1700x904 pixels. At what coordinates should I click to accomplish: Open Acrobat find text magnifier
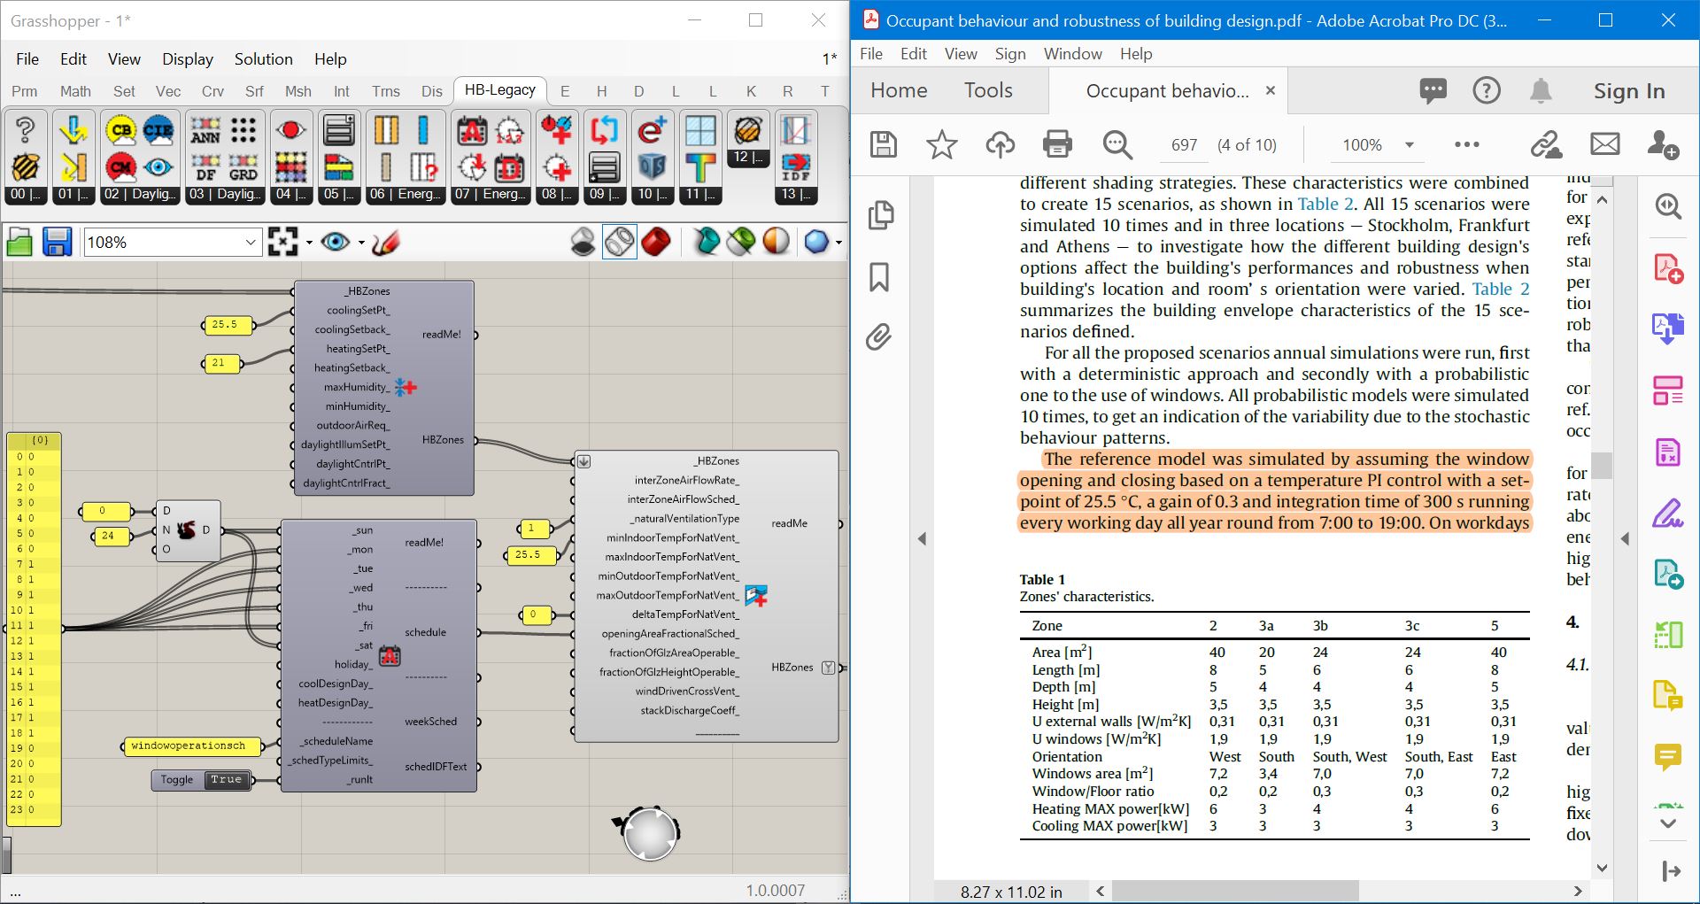pos(1117,144)
